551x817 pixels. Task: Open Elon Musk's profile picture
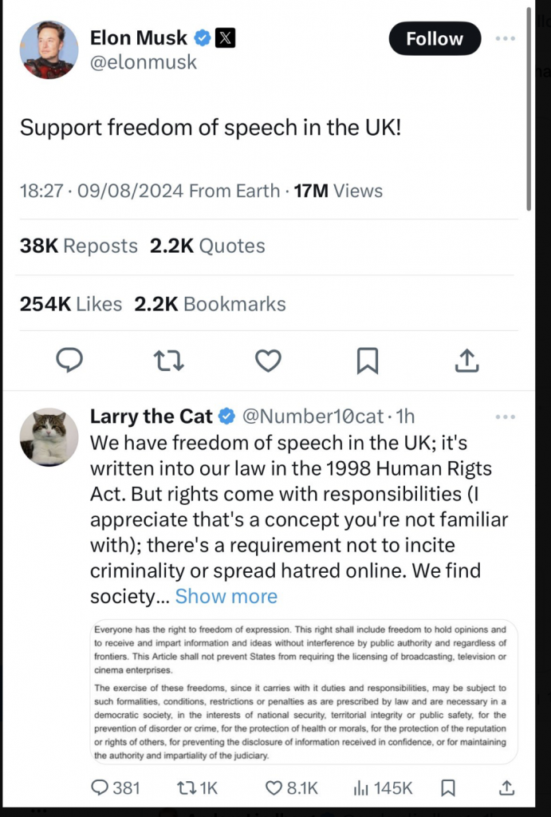coord(49,49)
